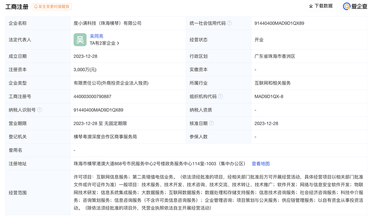Click the 广东省珠海市香洲区 value

tap(275, 56)
